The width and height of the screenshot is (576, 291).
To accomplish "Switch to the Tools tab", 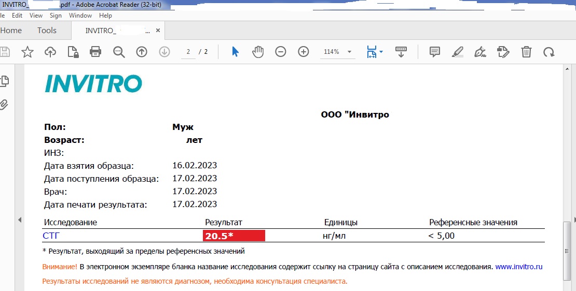I will [x=47, y=31].
